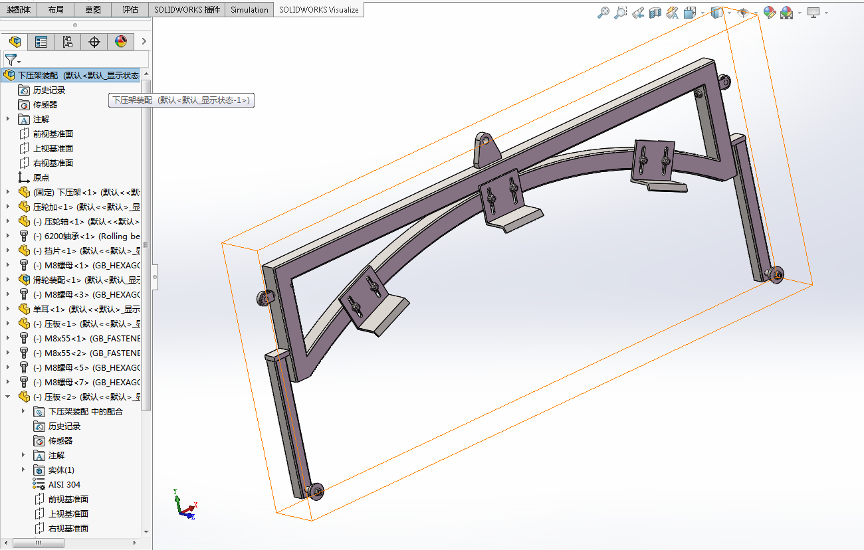The image size is (864, 550).
Task: Open Display Style dropdown arrow
Action: 729,12
